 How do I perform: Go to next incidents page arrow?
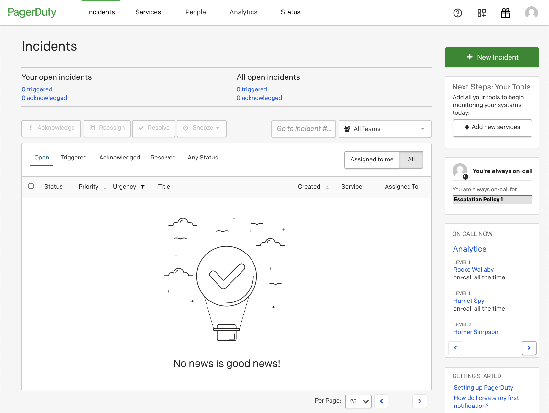point(420,401)
